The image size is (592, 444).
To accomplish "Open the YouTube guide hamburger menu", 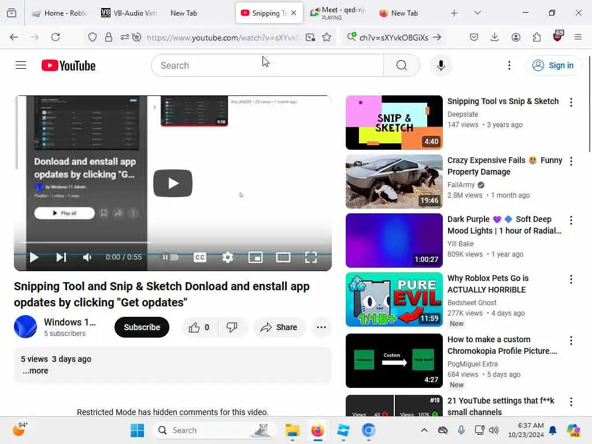I will coord(21,65).
